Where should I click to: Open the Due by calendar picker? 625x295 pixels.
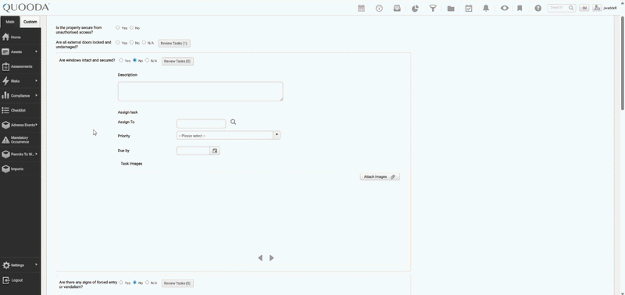(215, 151)
